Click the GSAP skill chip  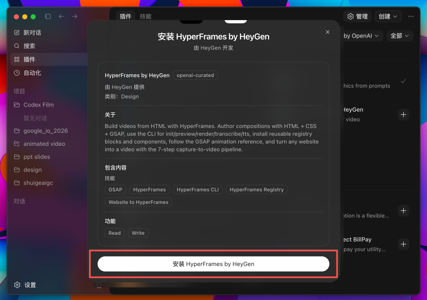tap(115, 190)
